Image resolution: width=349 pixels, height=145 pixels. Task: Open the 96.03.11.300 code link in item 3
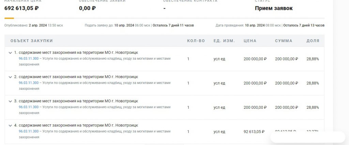click(29, 107)
